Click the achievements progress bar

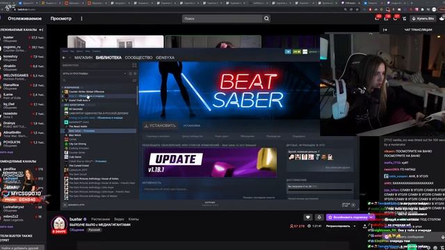point(320,190)
